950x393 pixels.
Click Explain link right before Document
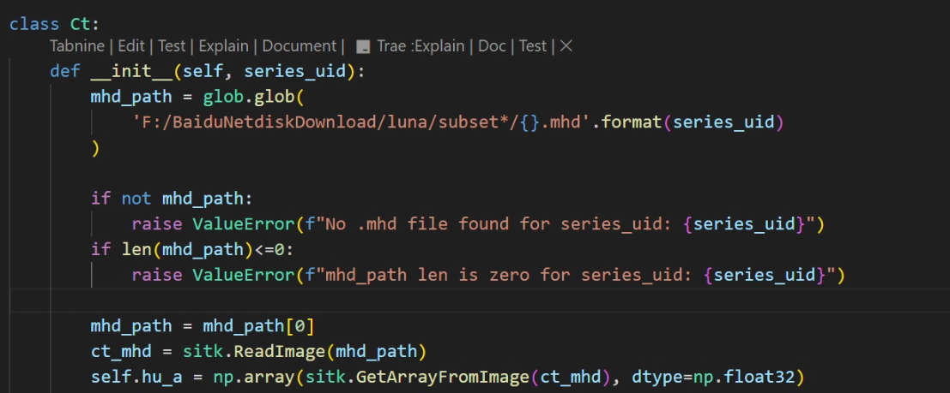[223, 46]
